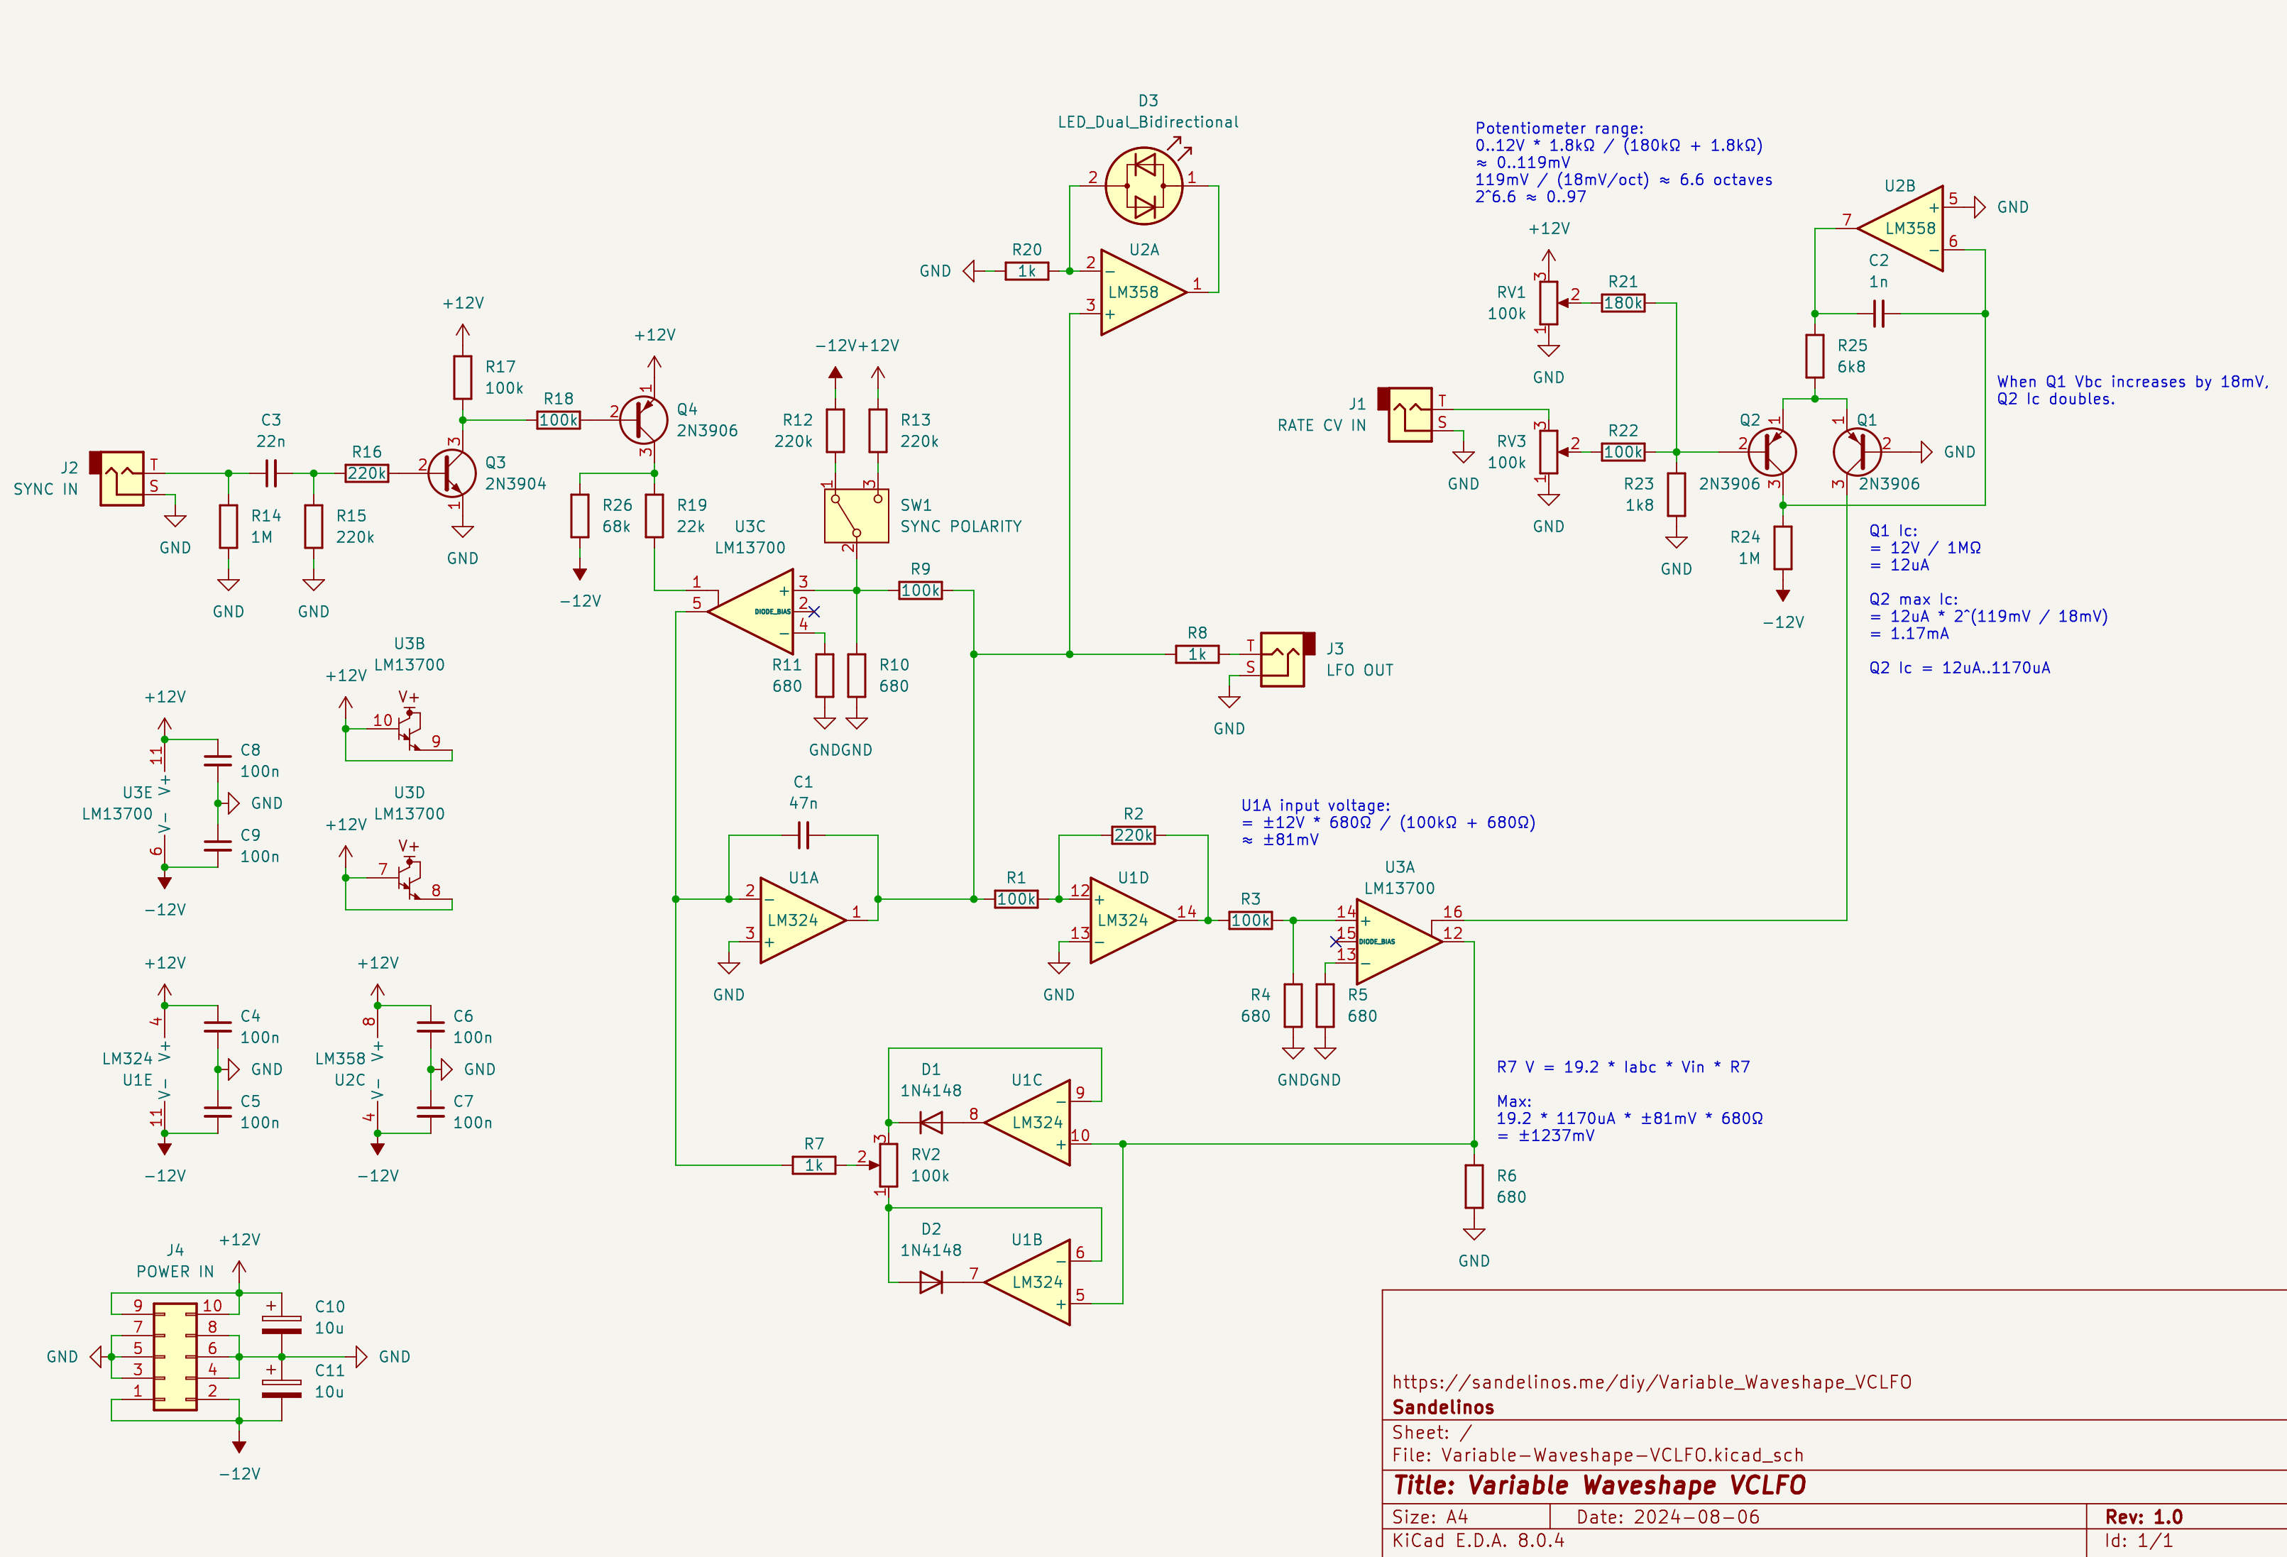Click the J4 POWER IN connector symbol
The width and height of the screenshot is (2287, 1557).
[x=175, y=1358]
